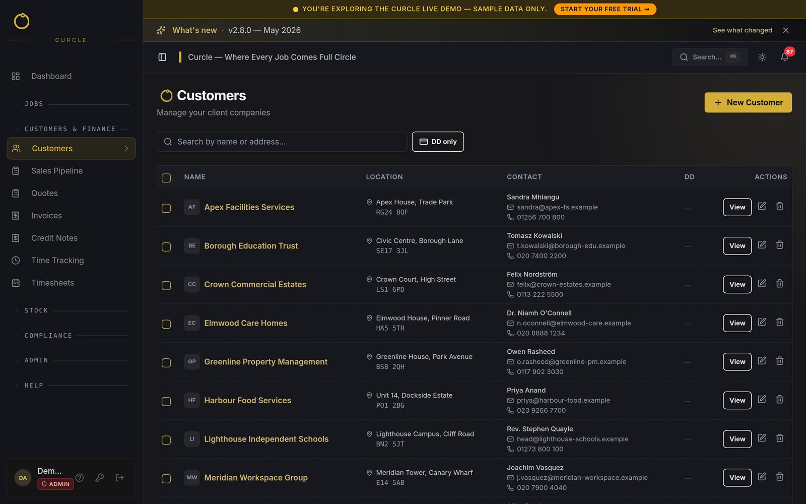Expand the HELP sidebar section
The image size is (806, 504).
(x=71, y=386)
